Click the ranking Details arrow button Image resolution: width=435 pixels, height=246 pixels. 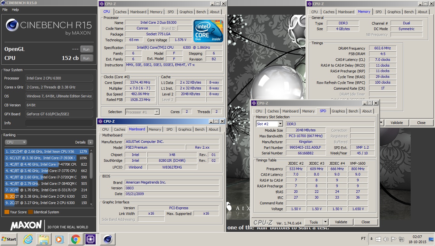pos(90,142)
